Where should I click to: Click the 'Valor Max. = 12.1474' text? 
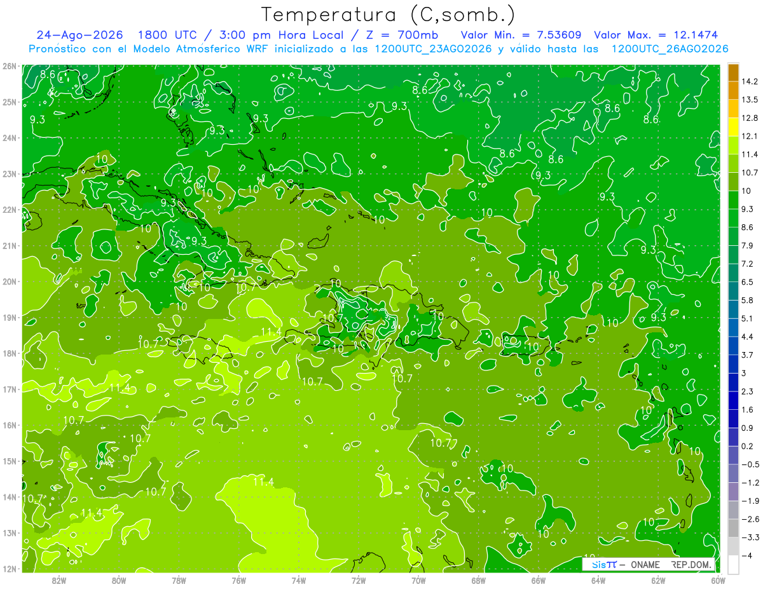(x=656, y=35)
